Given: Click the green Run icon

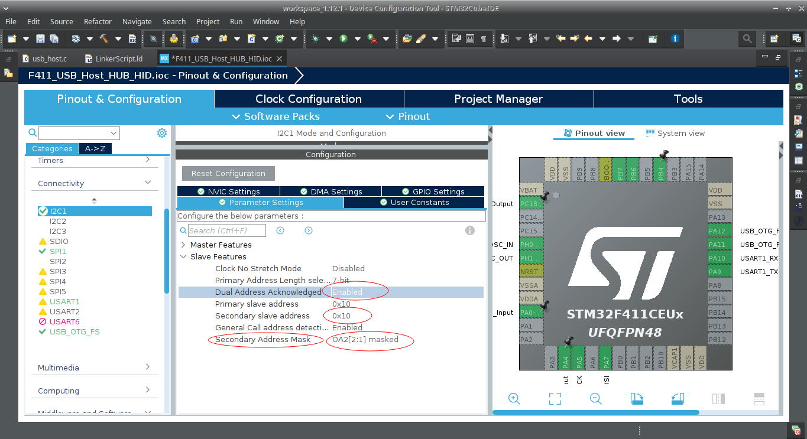Looking at the screenshot, I should point(343,38).
